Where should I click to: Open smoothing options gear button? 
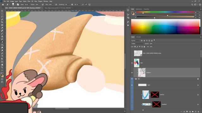pyautogui.click(x=72, y=4)
